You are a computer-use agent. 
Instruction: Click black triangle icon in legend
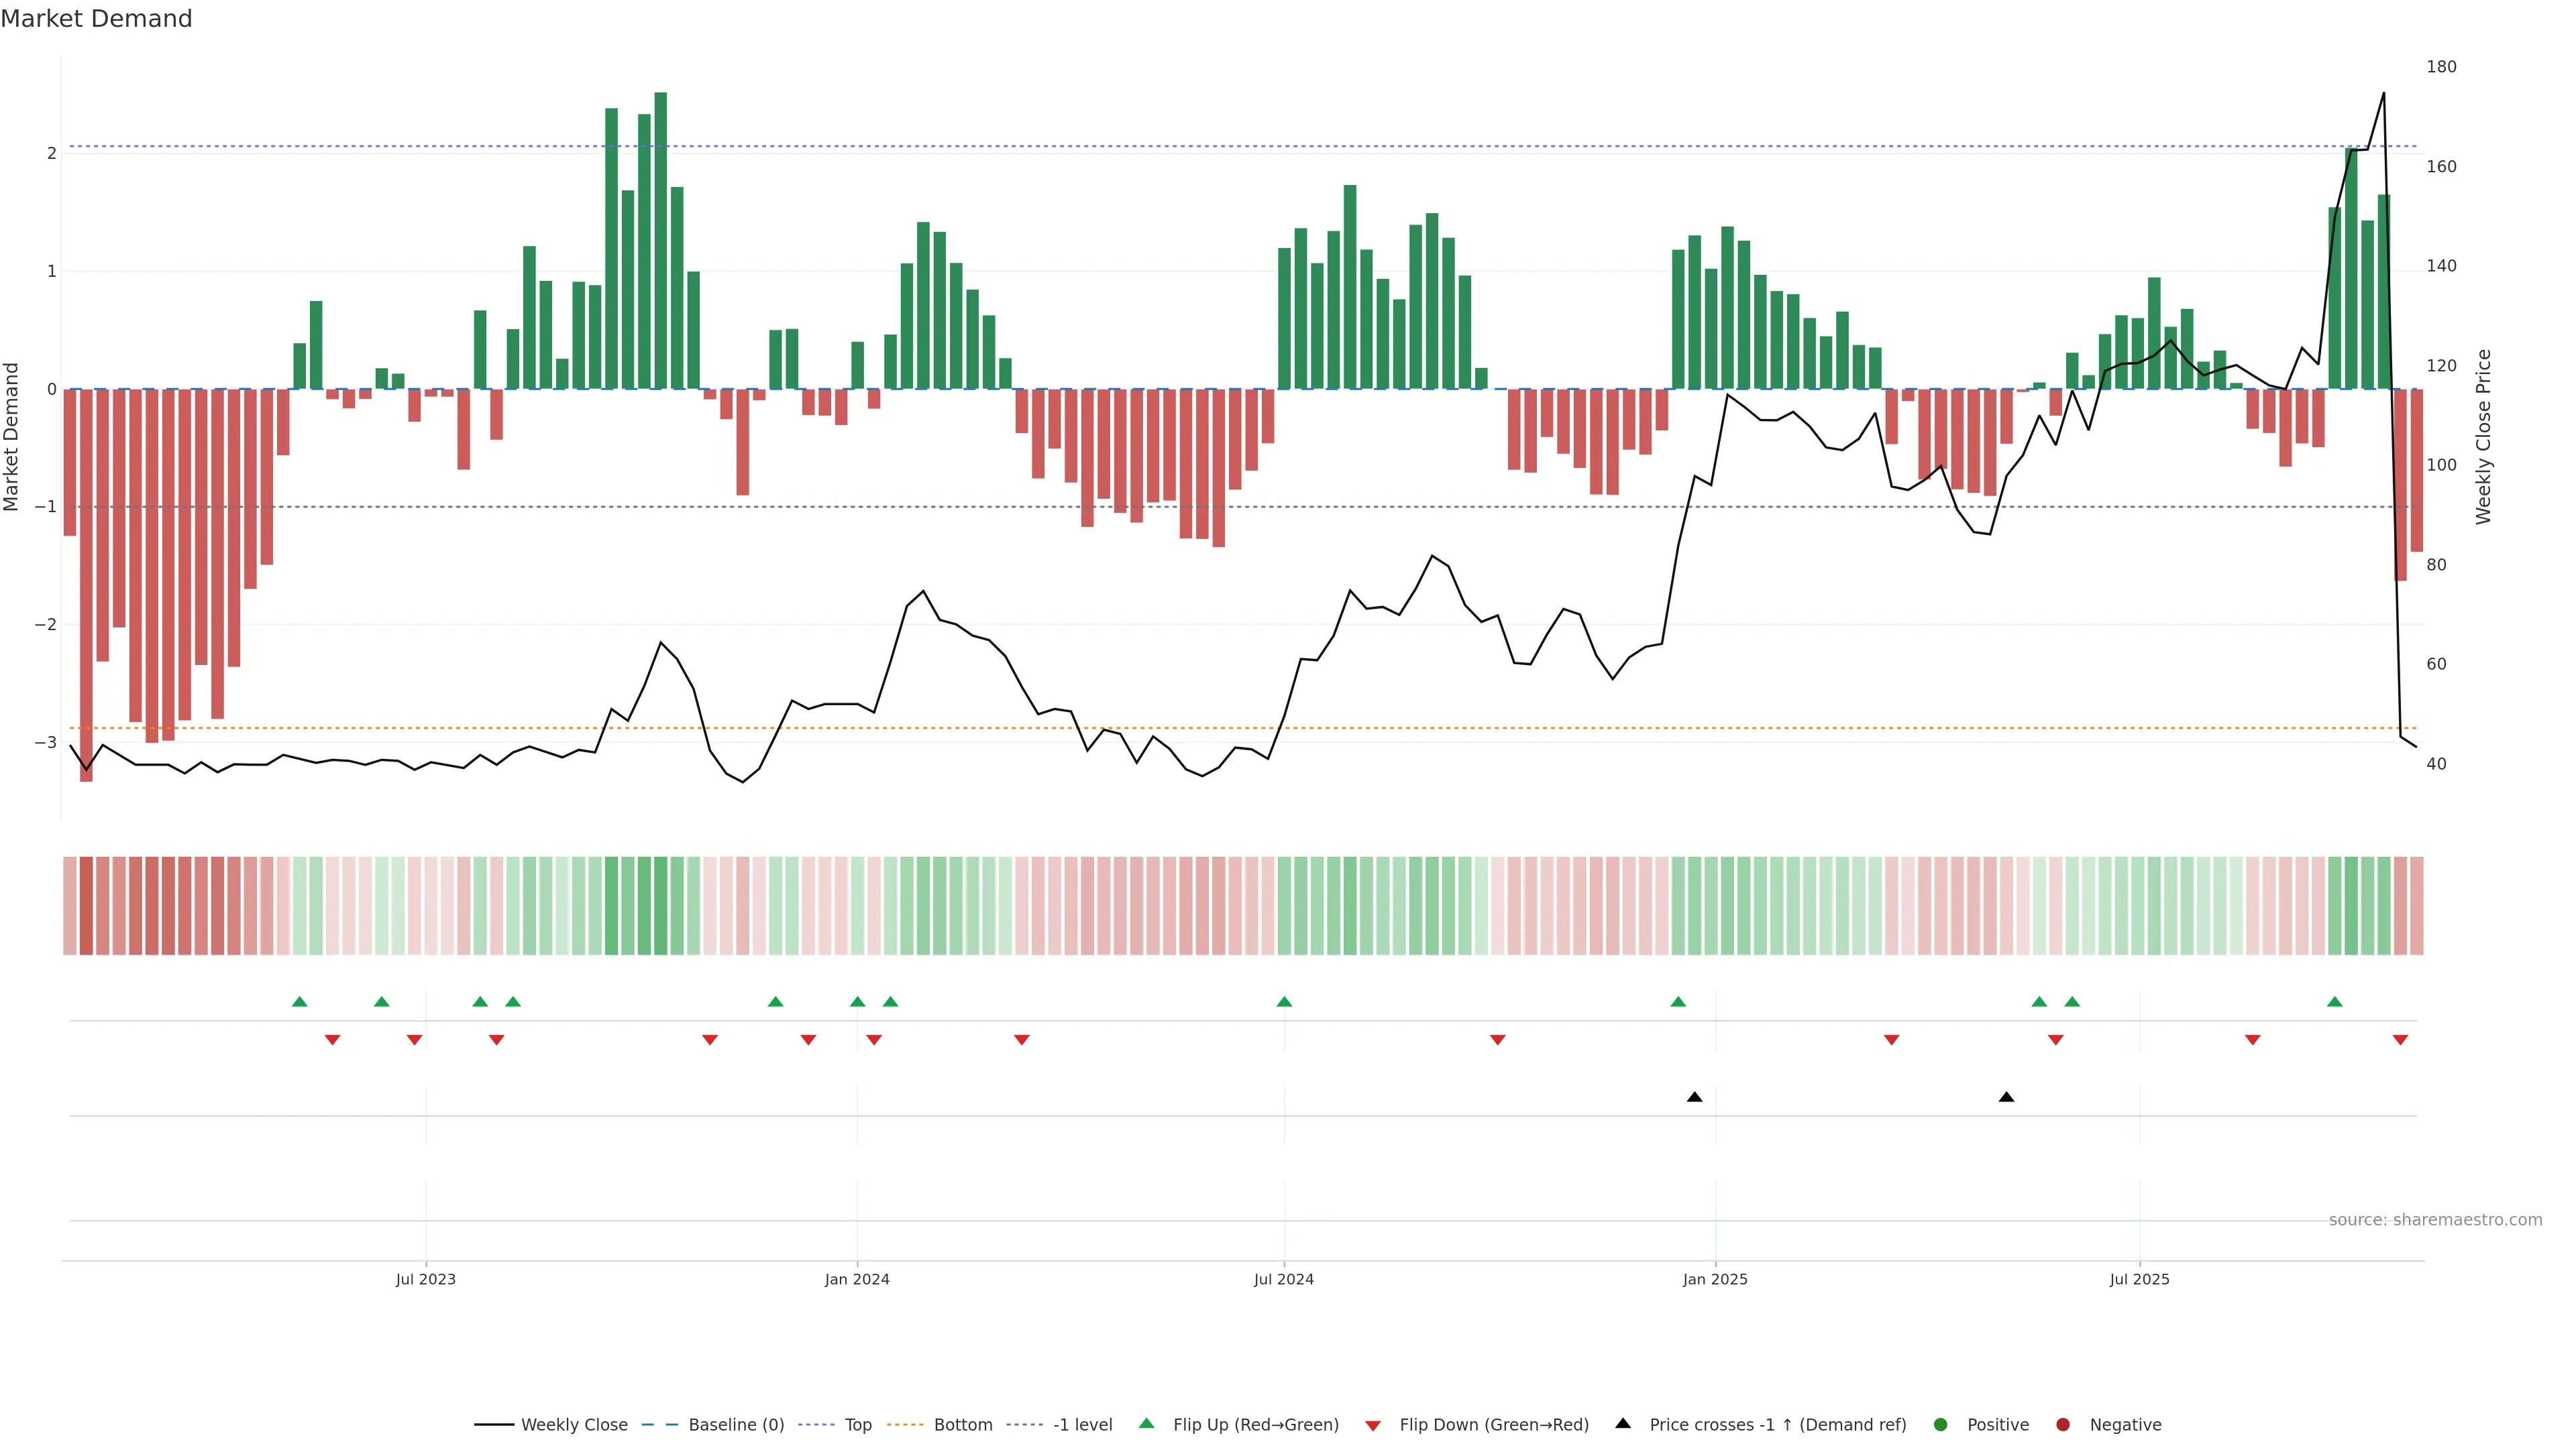tap(1623, 1424)
